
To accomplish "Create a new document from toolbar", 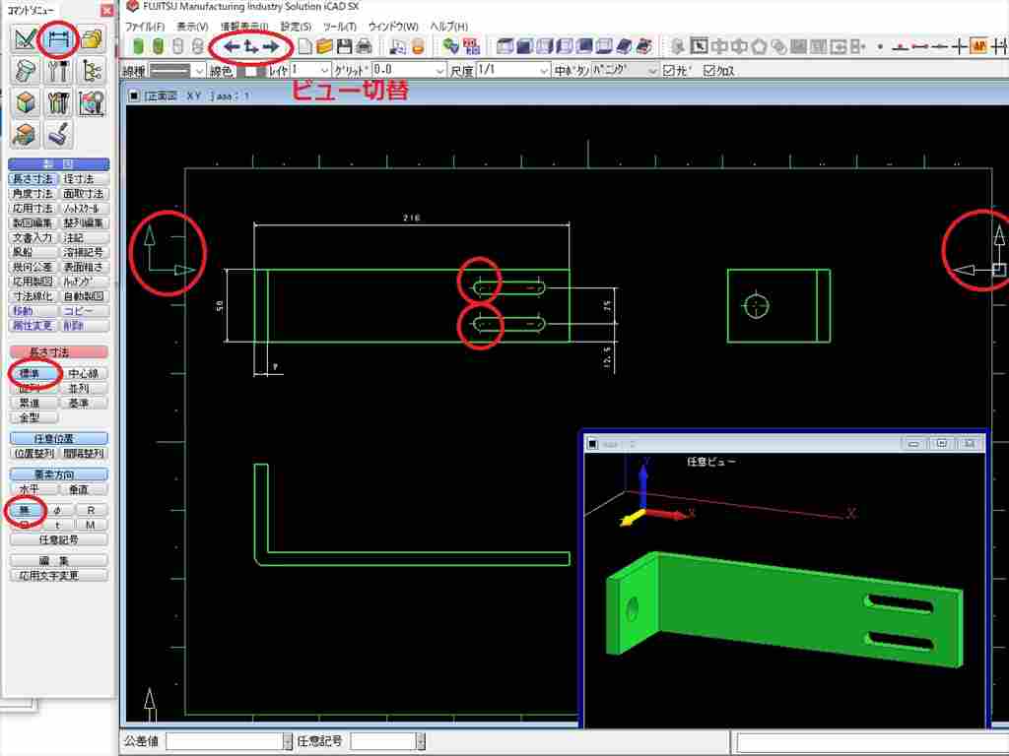I will tap(305, 46).
